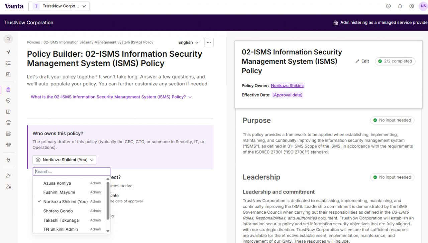Open the search icon in the left sidebar
428x243 pixels.
click(8, 39)
